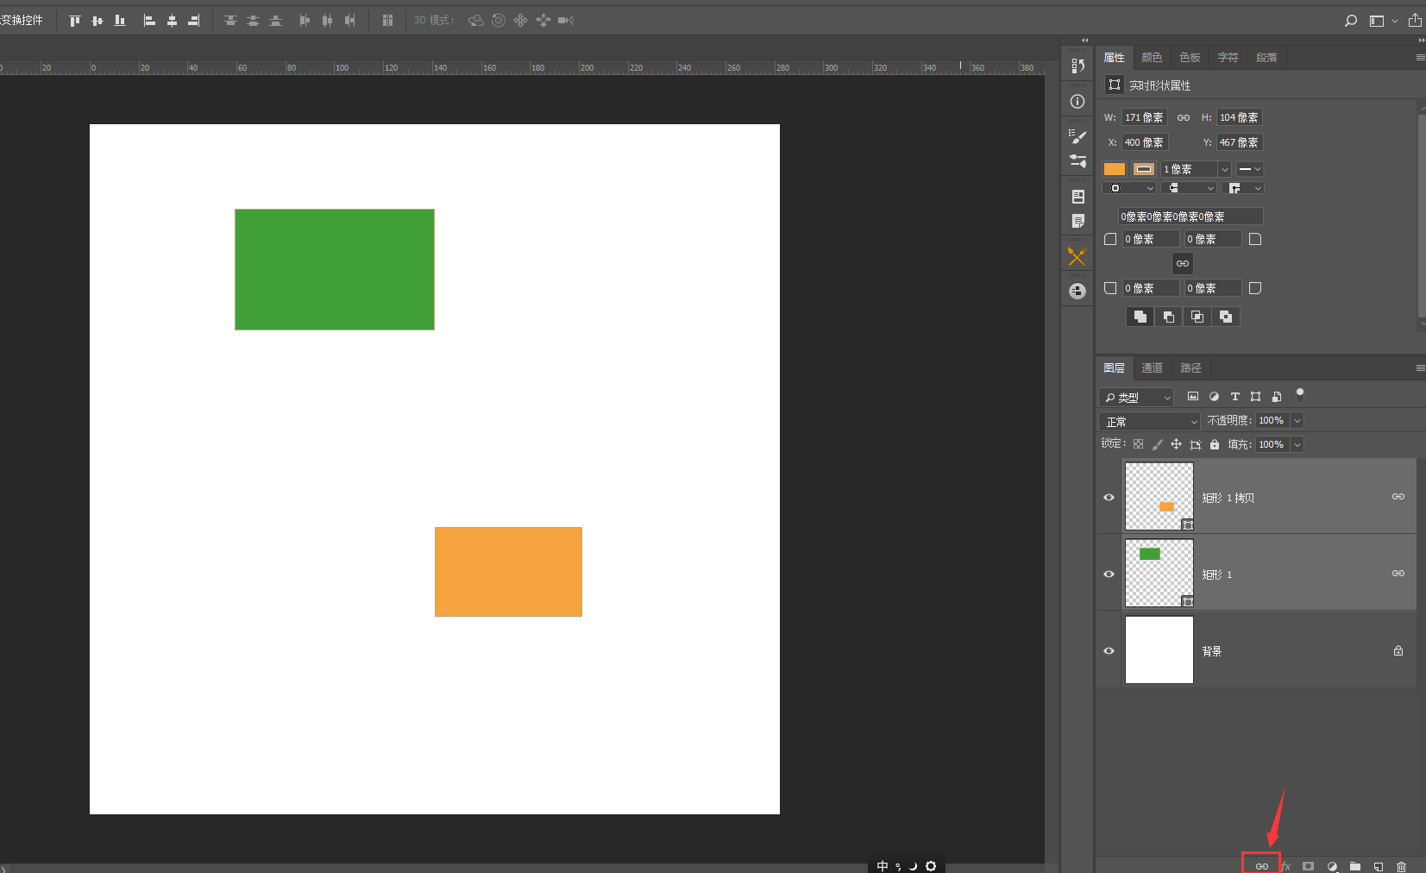Viewport: 1426px width, 873px height.
Task: Open the Info panel icon
Action: click(1077, 102)
